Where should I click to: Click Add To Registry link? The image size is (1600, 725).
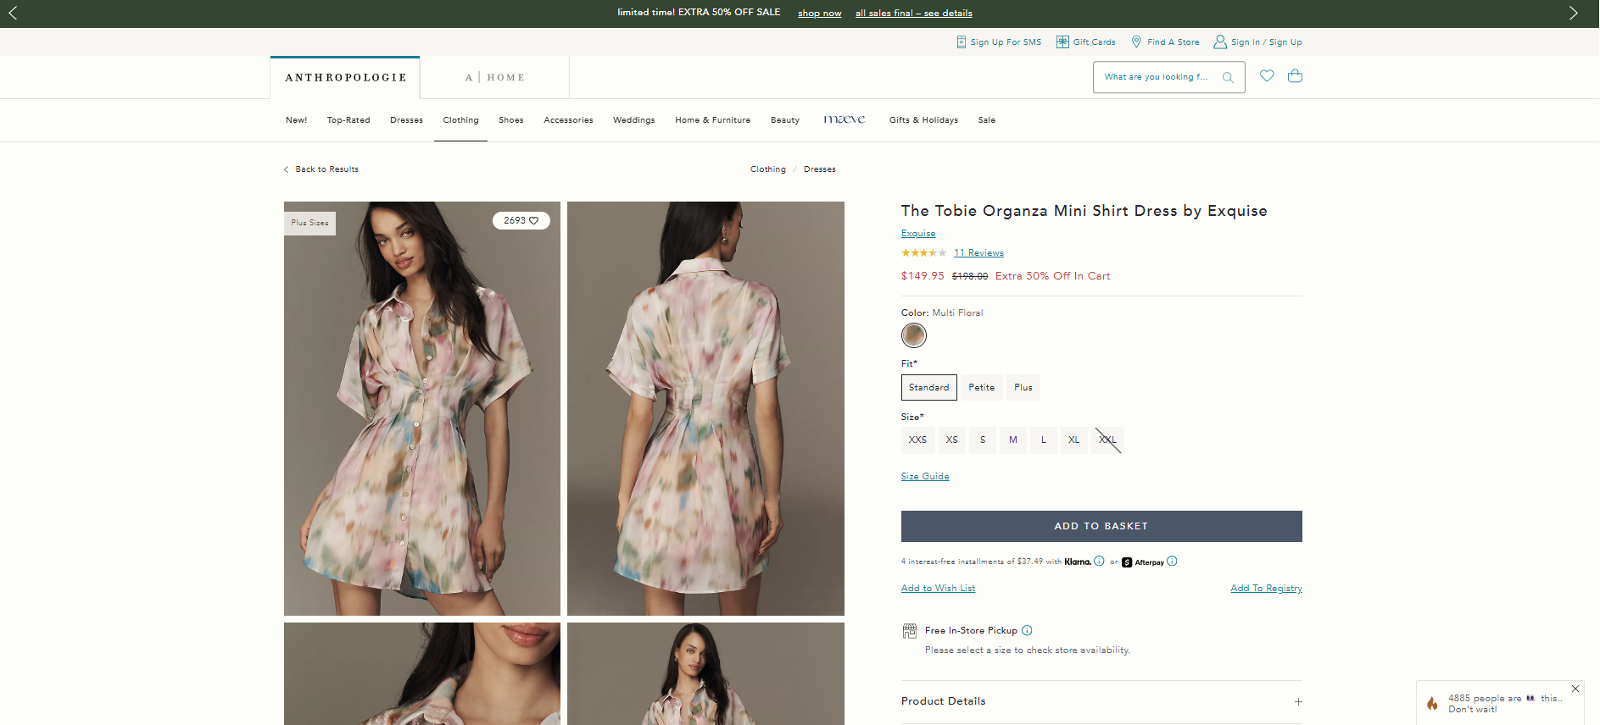tap(1266, 588)
